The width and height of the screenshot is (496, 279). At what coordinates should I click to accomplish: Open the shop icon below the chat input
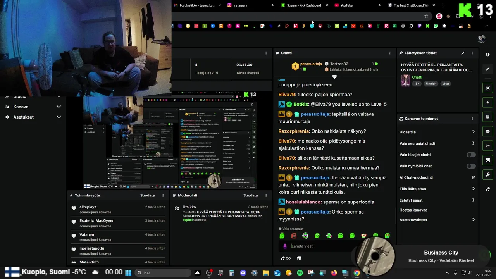coord(299,258)
